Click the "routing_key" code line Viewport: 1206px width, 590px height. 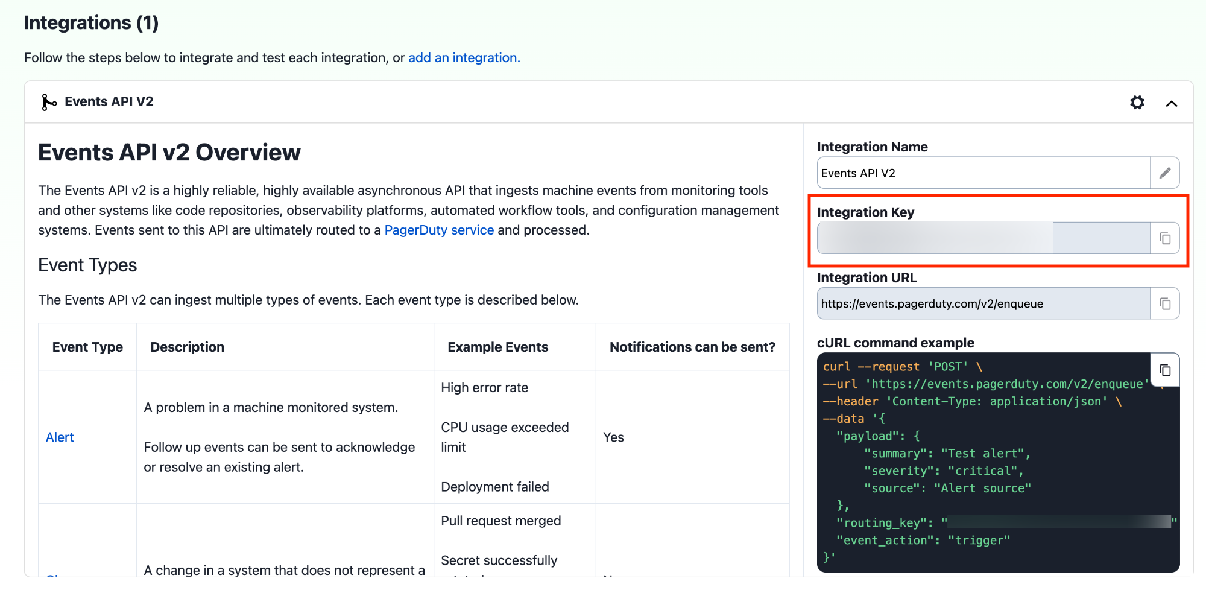[x=1006, y=523]
